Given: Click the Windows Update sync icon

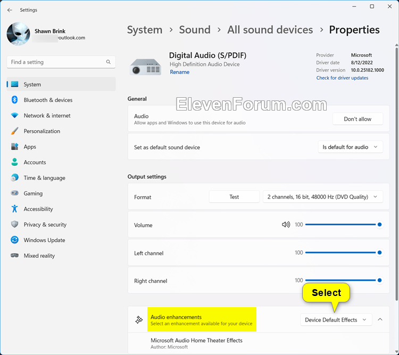Looking at the screenshot, I should (14, 240).
